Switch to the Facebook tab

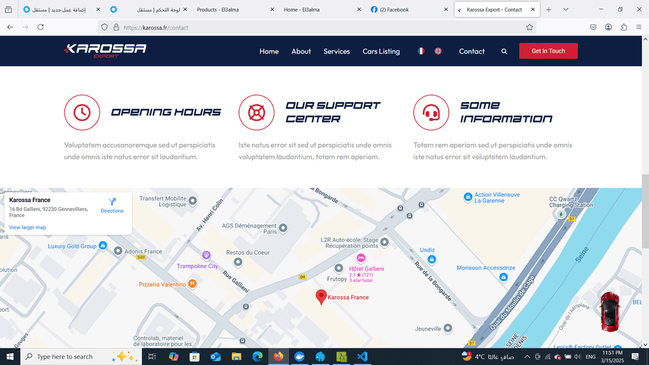point(408,10)
